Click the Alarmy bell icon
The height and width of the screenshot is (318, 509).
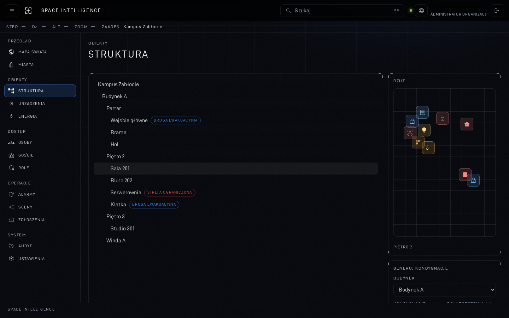[11, 194]
